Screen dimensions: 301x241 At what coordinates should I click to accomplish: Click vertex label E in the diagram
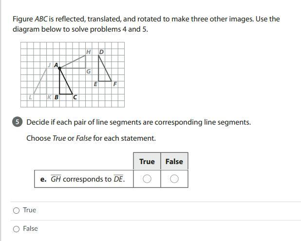point(95,84)
